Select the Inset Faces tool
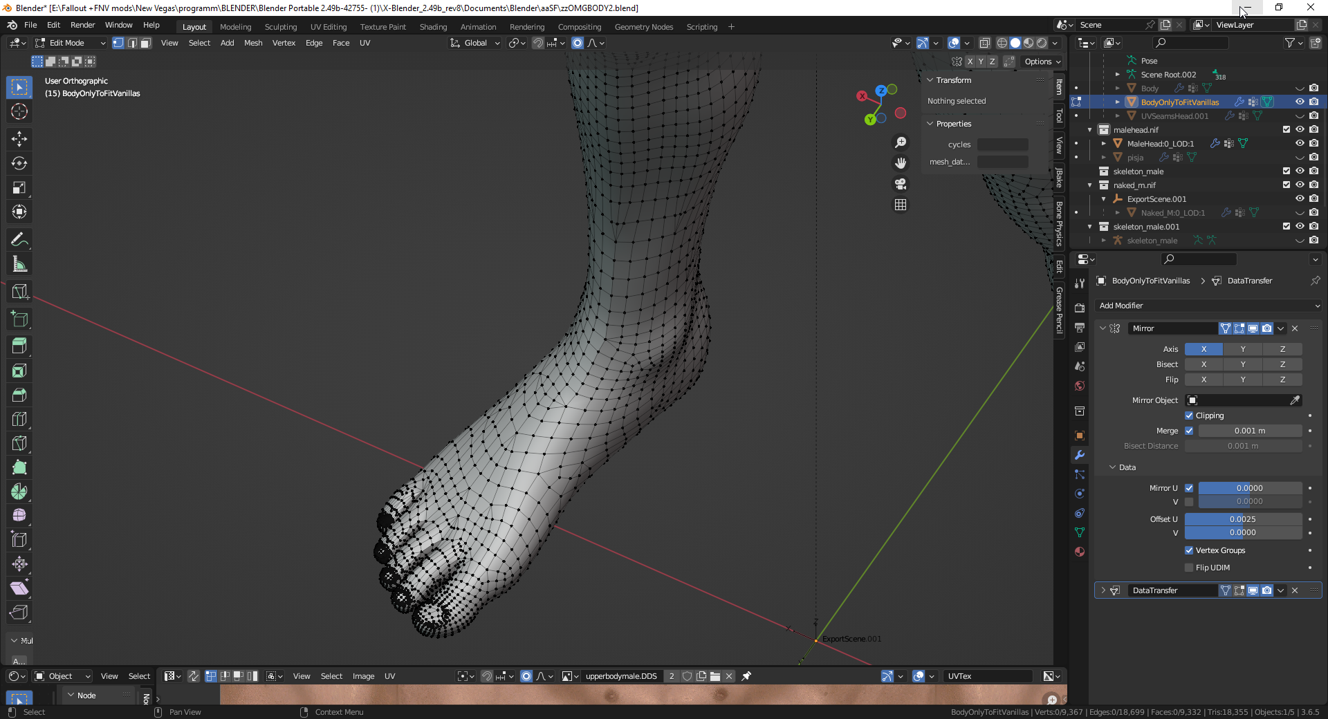This screenshot has width=1328, height=719. pyautogui.click(x=19, y=371)
